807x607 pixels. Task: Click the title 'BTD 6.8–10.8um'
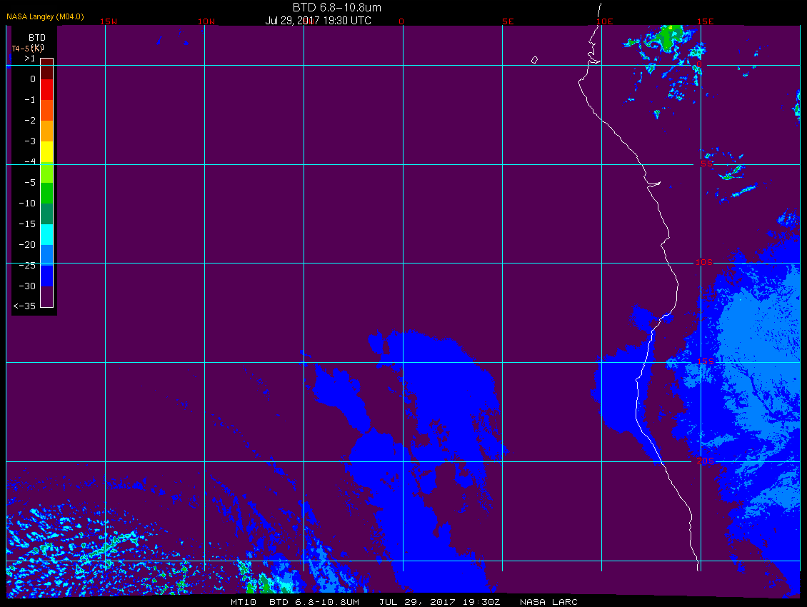(x=336, y=7)
